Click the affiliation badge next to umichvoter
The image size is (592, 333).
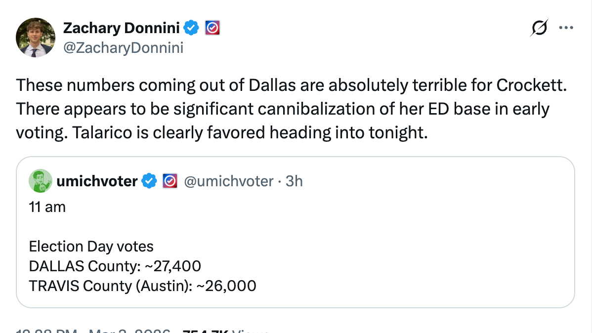(x=169, y=181)
